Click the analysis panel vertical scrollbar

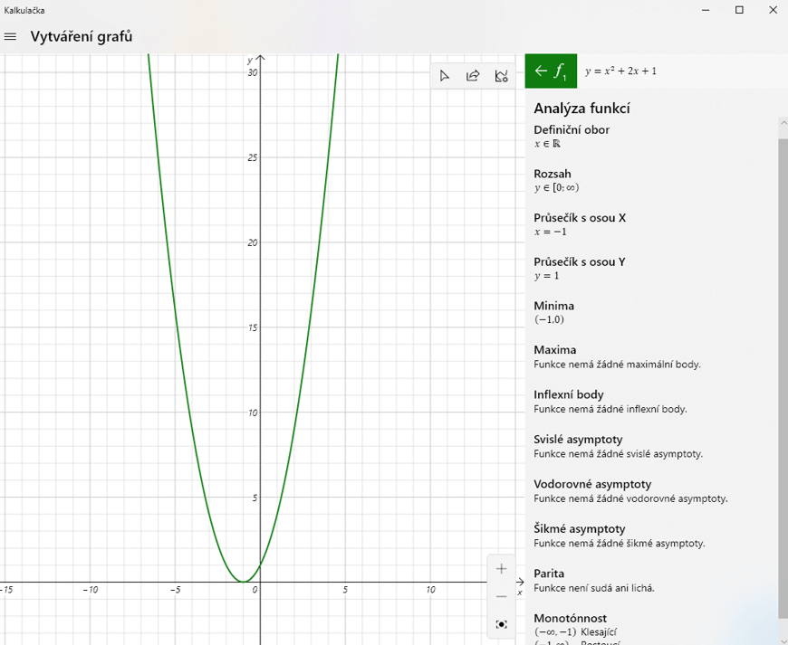783,379
